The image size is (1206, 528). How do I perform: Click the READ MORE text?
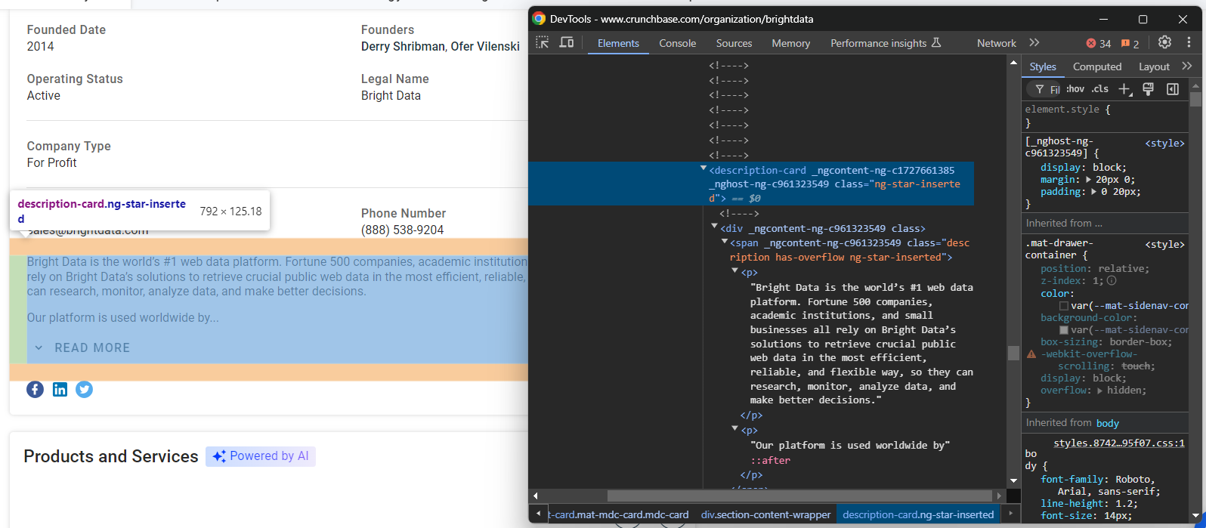click(x=92, y=348)
